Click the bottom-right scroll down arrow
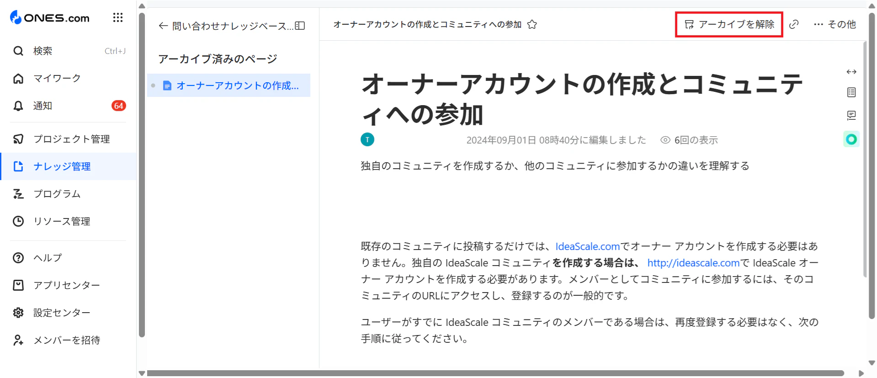This screenshot has height=378, width=877. [872, 363]
